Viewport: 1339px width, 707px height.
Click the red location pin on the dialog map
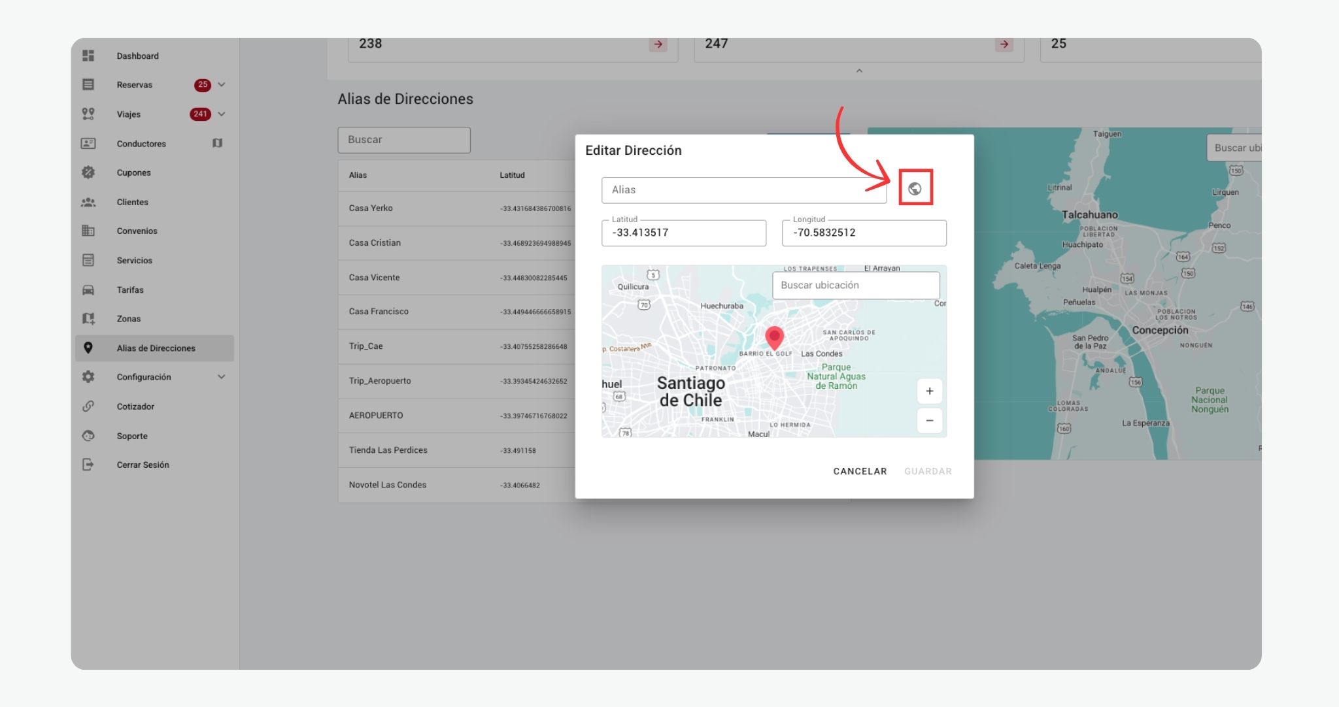pyautogui.click(x=775, y=338)
